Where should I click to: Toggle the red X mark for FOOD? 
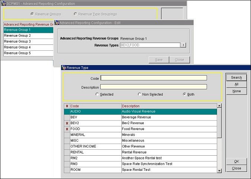tap(67, 129)
